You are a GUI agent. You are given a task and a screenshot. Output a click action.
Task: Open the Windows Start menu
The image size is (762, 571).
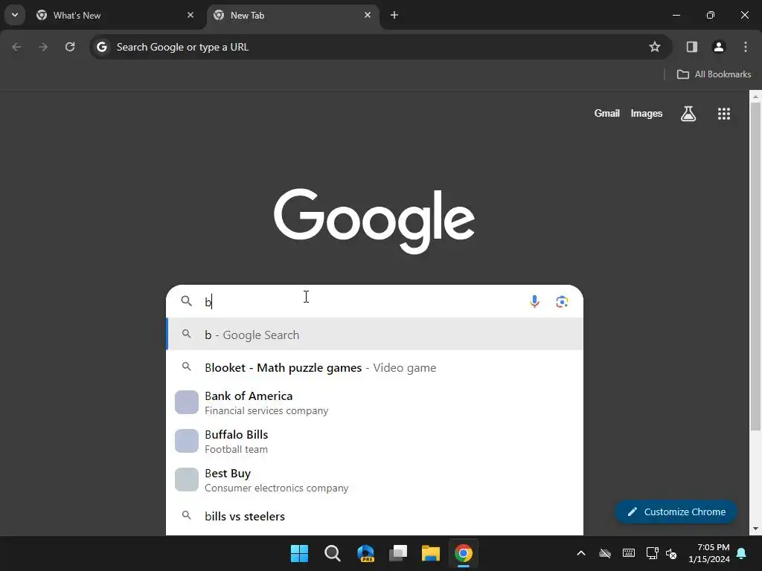(299, 553)
